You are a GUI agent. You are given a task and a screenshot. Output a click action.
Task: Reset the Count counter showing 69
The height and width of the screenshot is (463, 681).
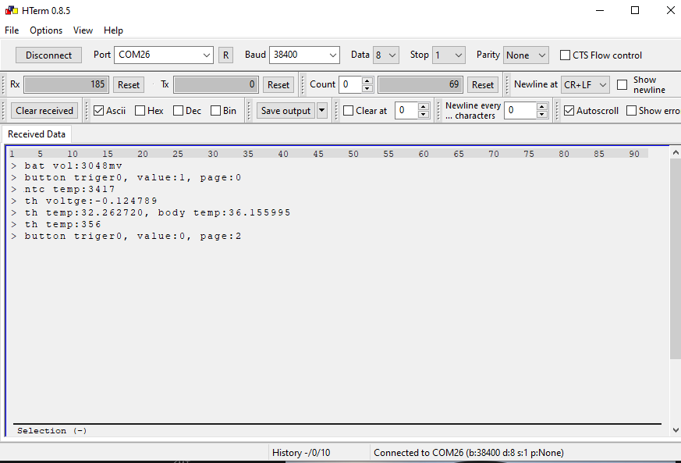tap(483, 85)
